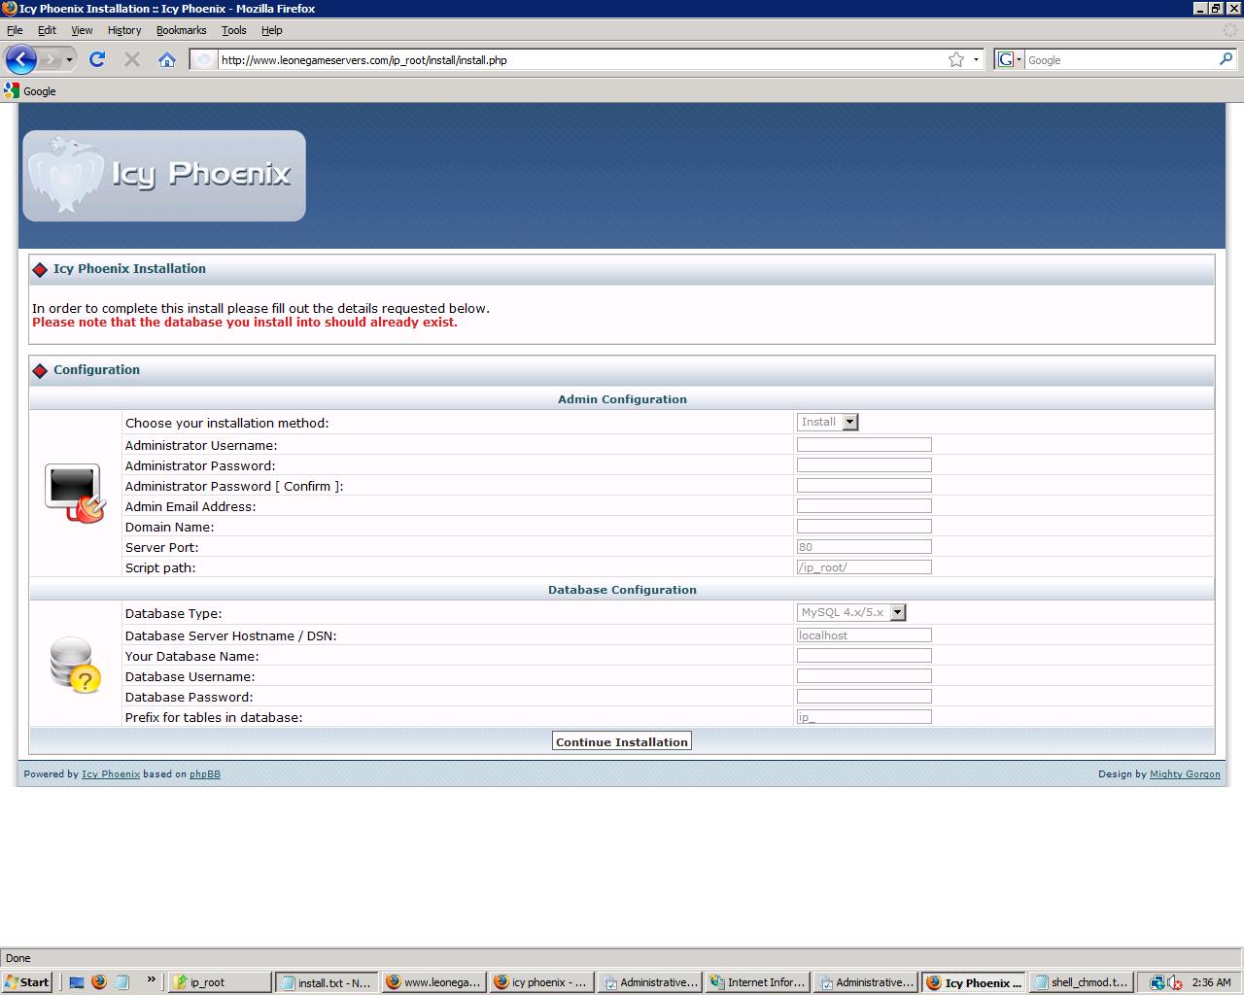The image size is (1244, 995).
Task: Open the Mighty Gorgon designer link
Action: pos(1185,774)
